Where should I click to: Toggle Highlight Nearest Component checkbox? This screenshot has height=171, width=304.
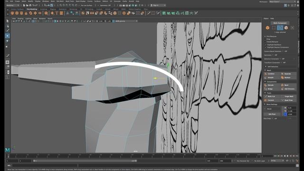pos(266,47)
